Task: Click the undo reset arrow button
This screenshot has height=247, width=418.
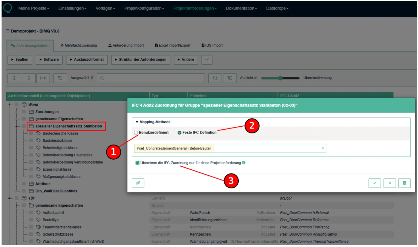Action: (60, 78)
